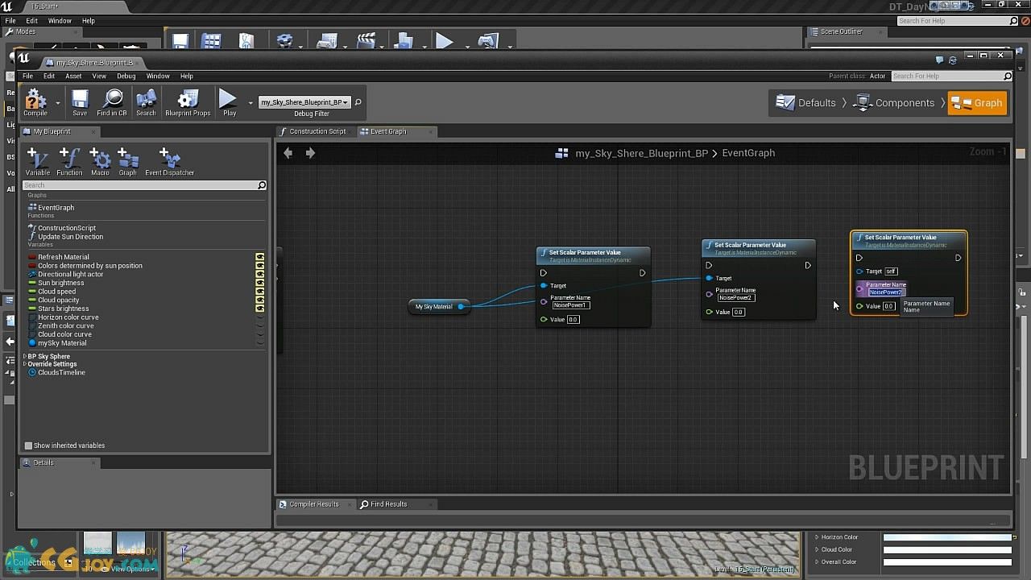Click My Sky Material output pin
Screen dimensions: 1031x580
tap(461, 306)
